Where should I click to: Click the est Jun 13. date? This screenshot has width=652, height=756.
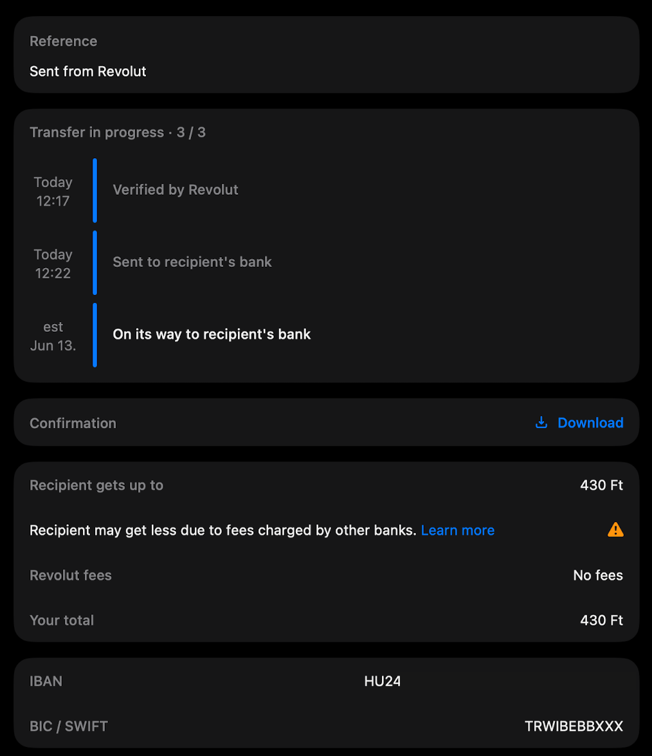click(53, 336)
